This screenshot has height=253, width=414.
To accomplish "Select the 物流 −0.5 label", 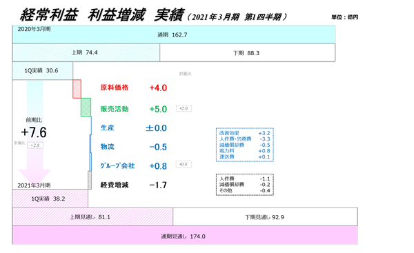I will point(134,147).
